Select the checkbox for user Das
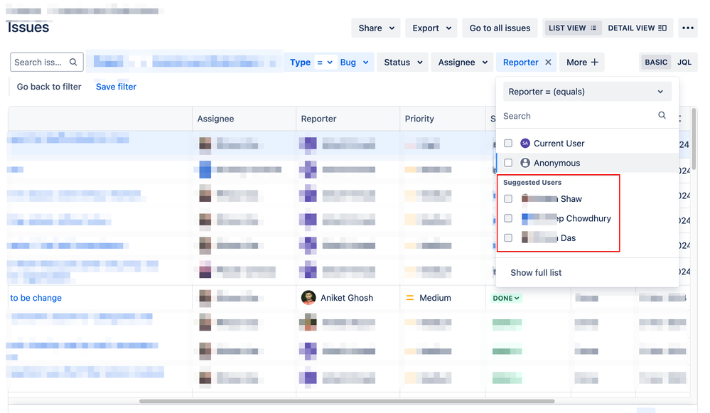The image size is (710, 413). (508, 238)
